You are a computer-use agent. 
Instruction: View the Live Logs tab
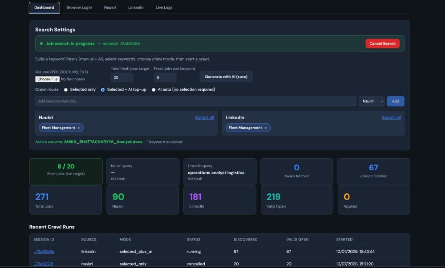point(164,8)
